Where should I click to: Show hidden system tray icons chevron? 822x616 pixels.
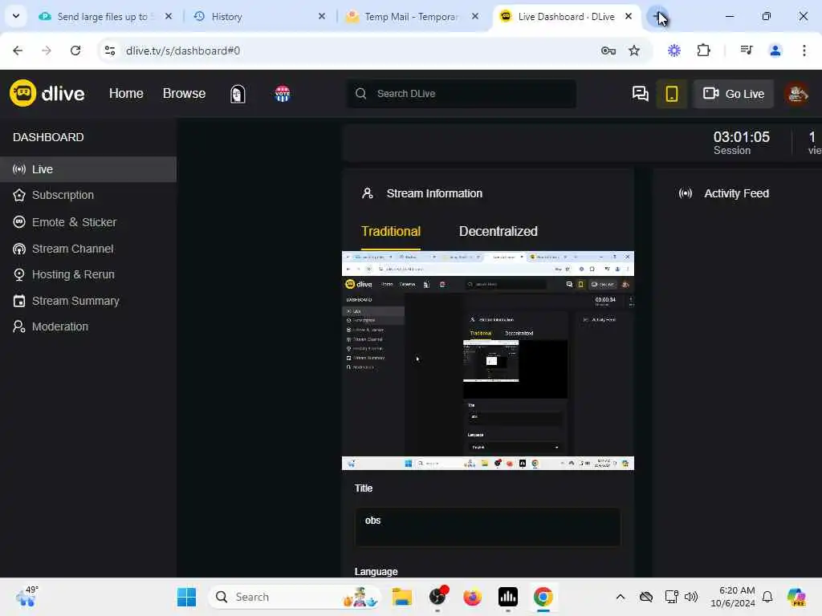(x=621, y=597)
